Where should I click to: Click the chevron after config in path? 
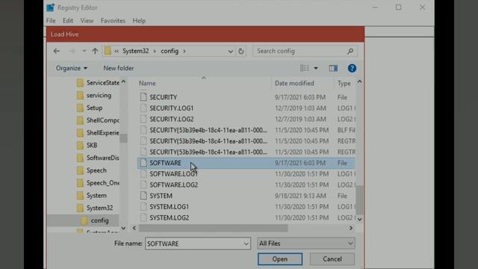tap(184, 51)
